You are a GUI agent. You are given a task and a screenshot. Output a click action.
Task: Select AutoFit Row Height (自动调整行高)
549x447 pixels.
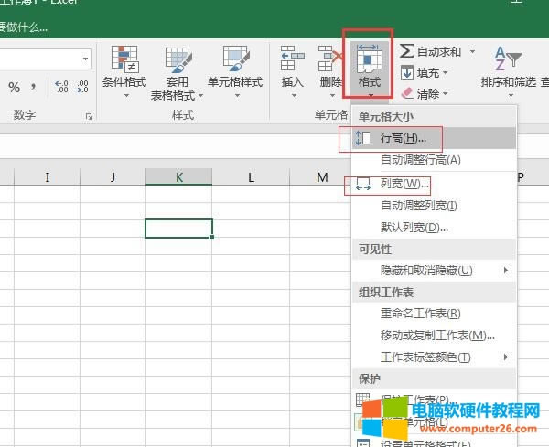[x=421, y=160]
